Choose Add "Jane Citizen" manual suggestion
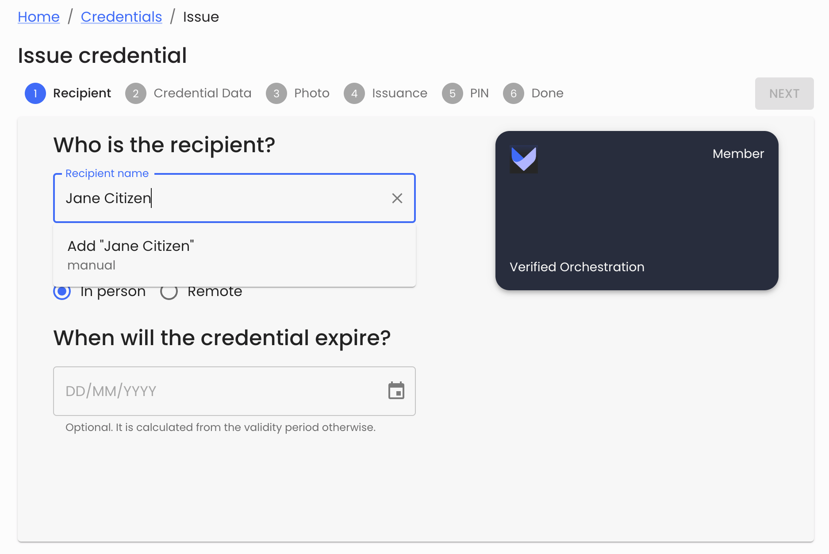Screen dimensions: 829x554 click(130, 254)
